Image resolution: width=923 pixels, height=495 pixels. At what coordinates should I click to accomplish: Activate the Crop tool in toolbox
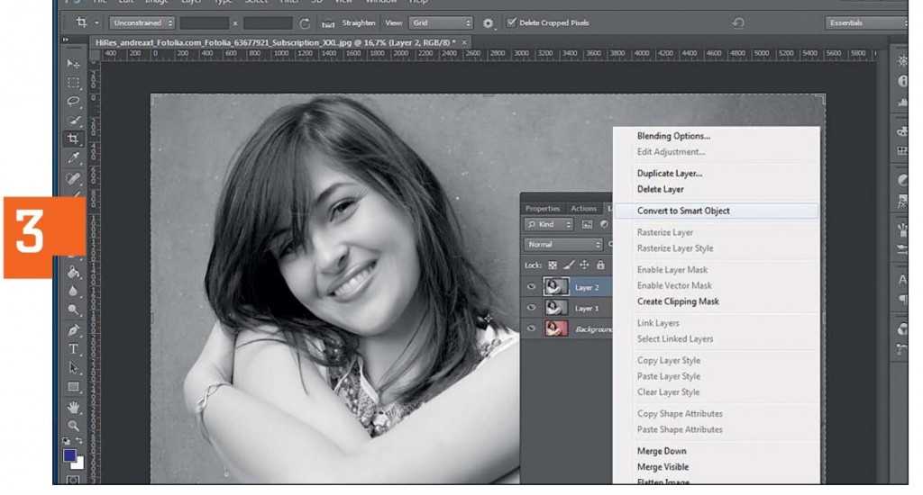(x=74, y=139)
